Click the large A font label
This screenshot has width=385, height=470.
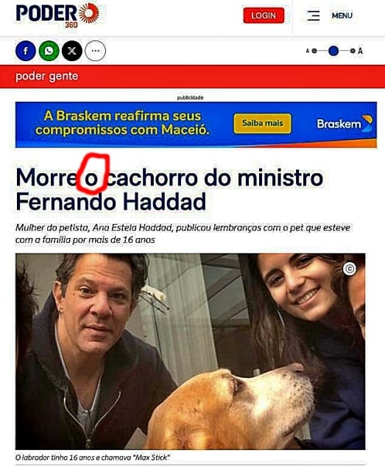click(x=360, y=51)
